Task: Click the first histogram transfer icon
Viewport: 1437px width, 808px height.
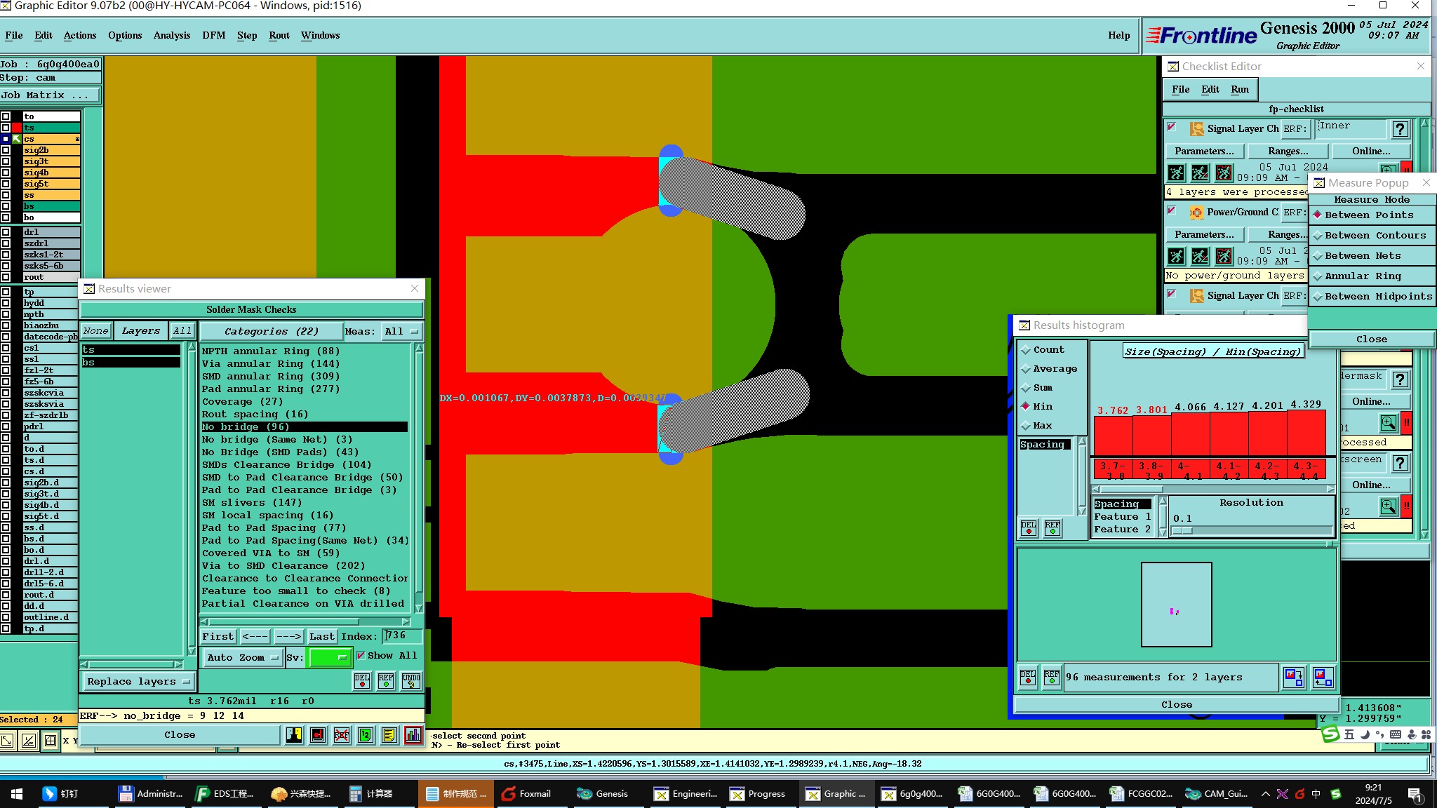Action: [1293, 677]
